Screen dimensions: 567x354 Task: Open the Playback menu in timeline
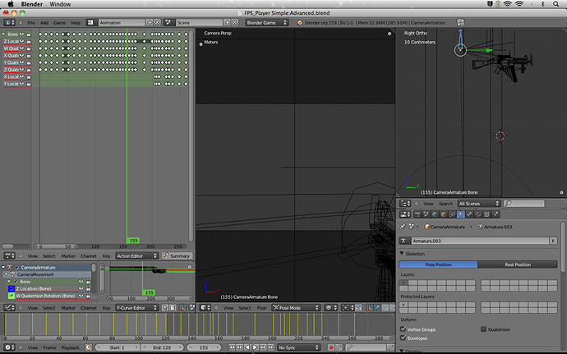click(70, 347)
